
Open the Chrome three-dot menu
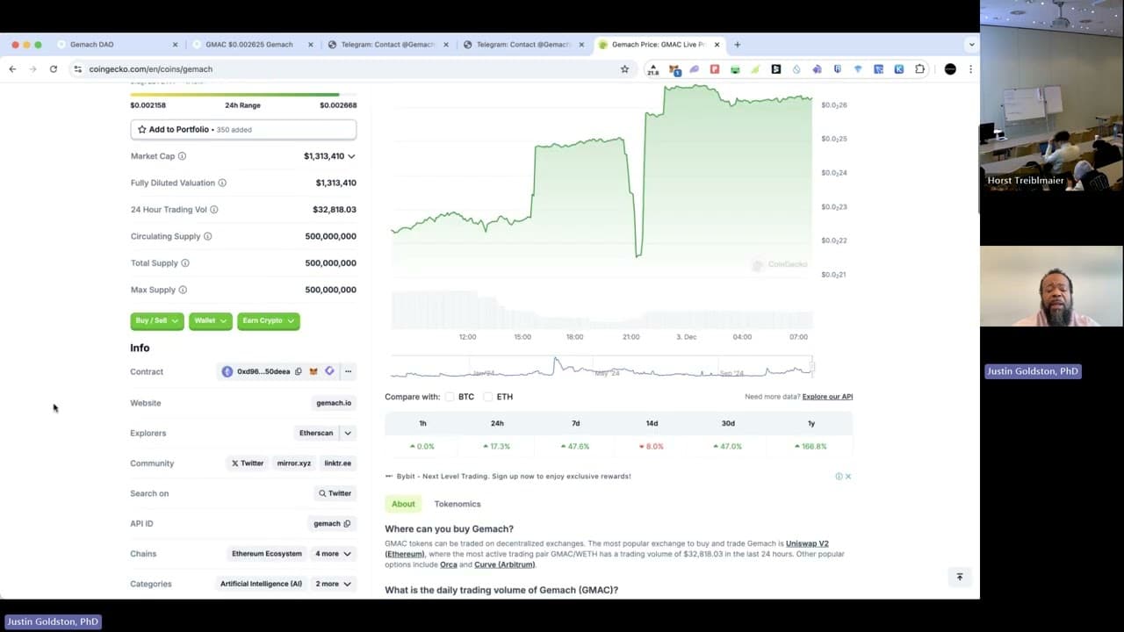[x=970, y=68]
